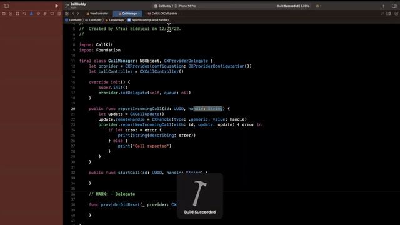Image resolution: width=400 pixels, height=225 pixels.
Task: Click the branch icon beside CallBuddy title
Action: 67,6
